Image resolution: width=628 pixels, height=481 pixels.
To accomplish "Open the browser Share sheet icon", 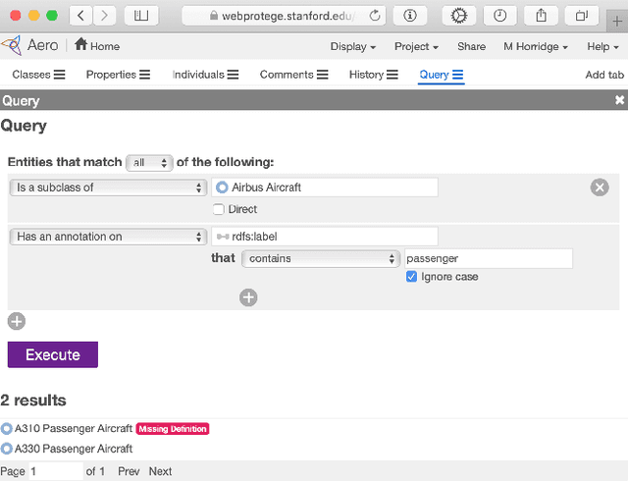I will pyautogui.click(x=541, y=16).
